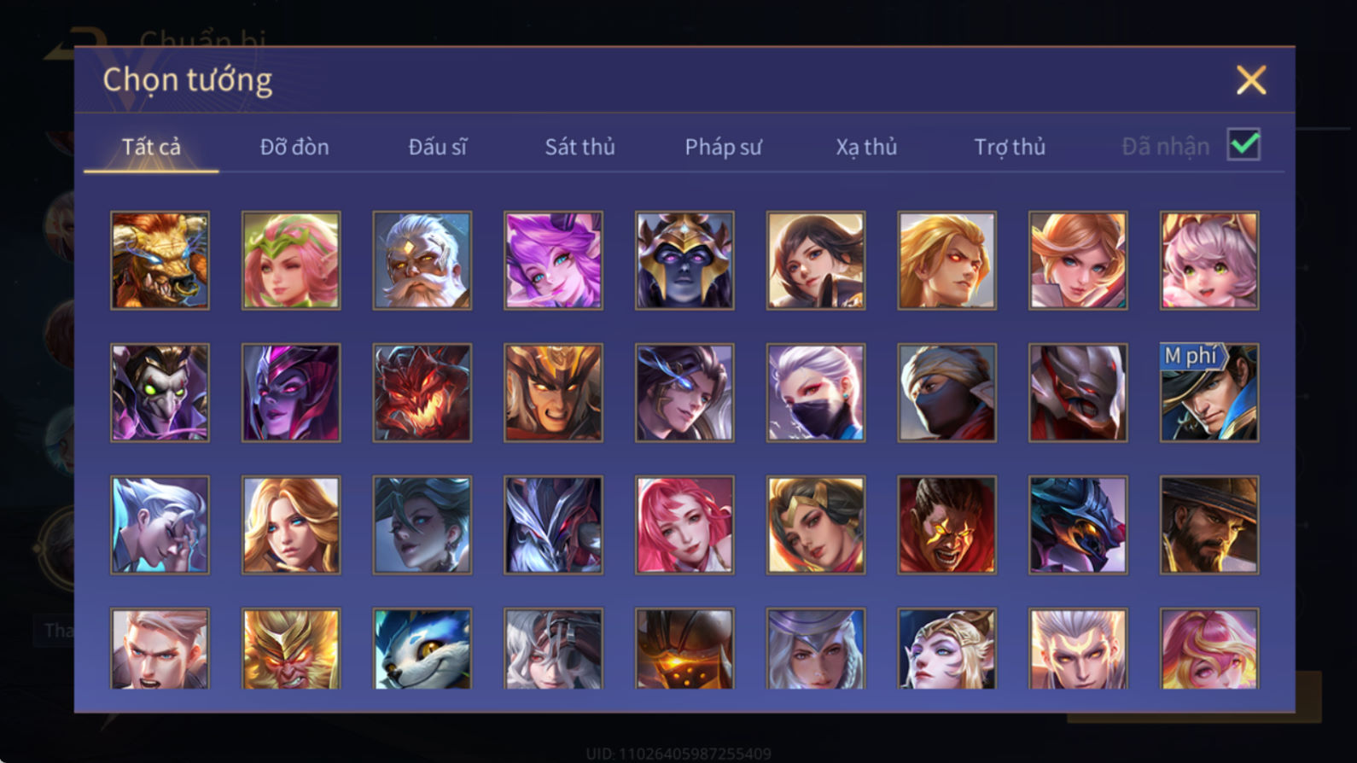Switch to the Xạ thủ tab
The image size is (1357, 763).
coord(866,147)
